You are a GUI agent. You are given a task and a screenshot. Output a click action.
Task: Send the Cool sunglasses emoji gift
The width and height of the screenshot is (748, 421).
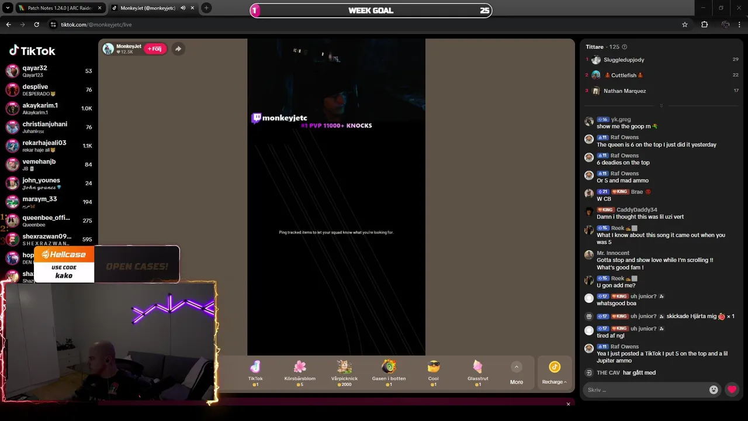point(433,372)
